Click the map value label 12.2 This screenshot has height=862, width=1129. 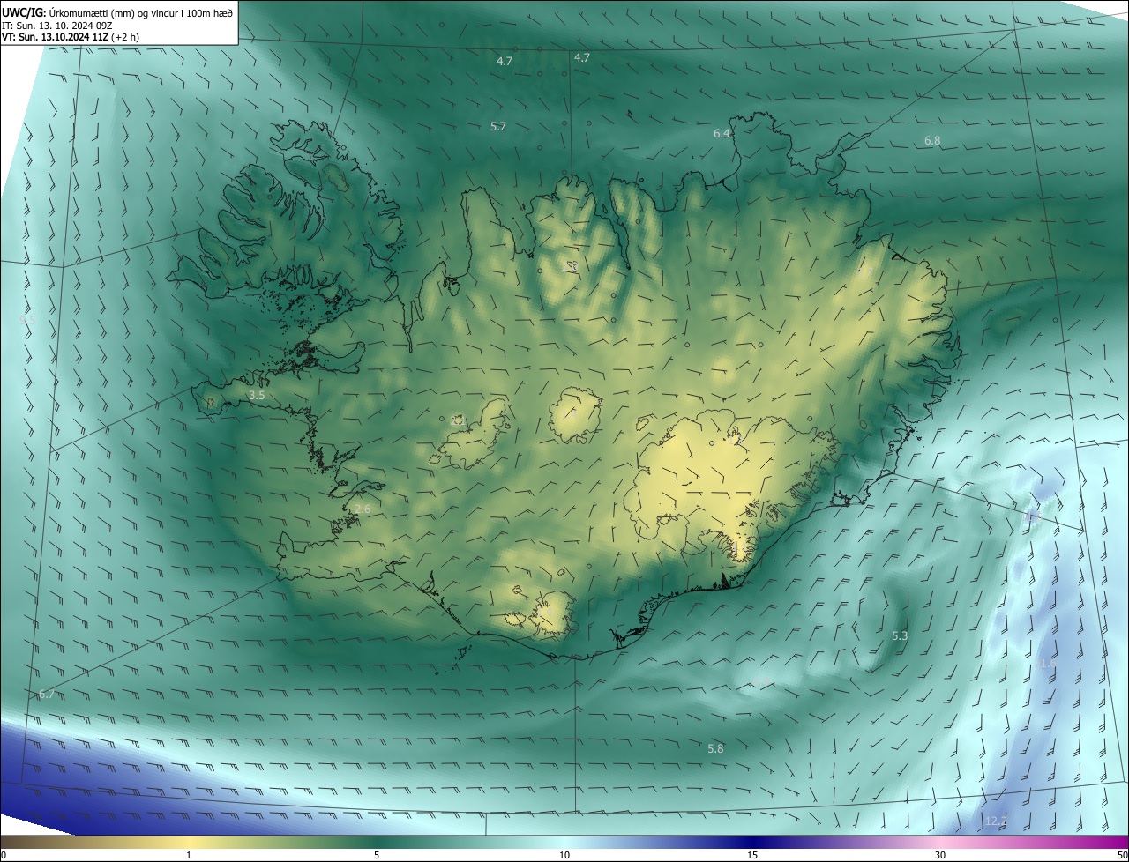[996, 821]
